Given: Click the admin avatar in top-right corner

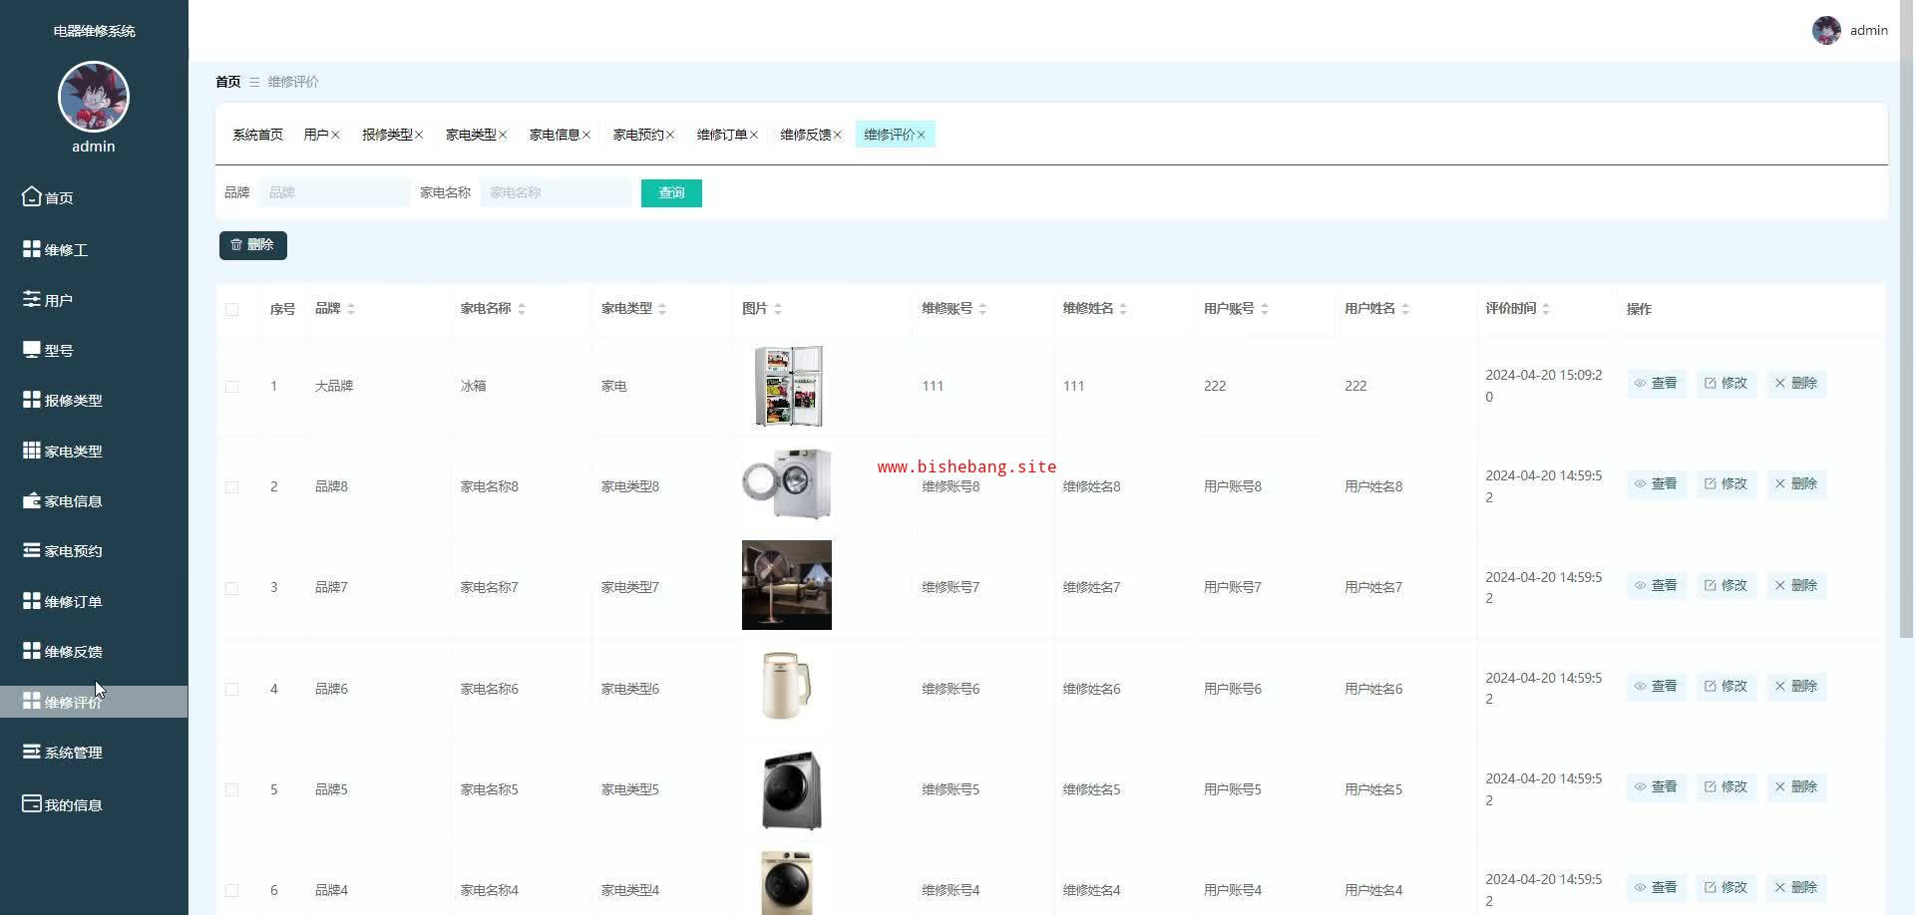Looking at the screenshot, I should pyautogui.click(x=1825, y=31).
